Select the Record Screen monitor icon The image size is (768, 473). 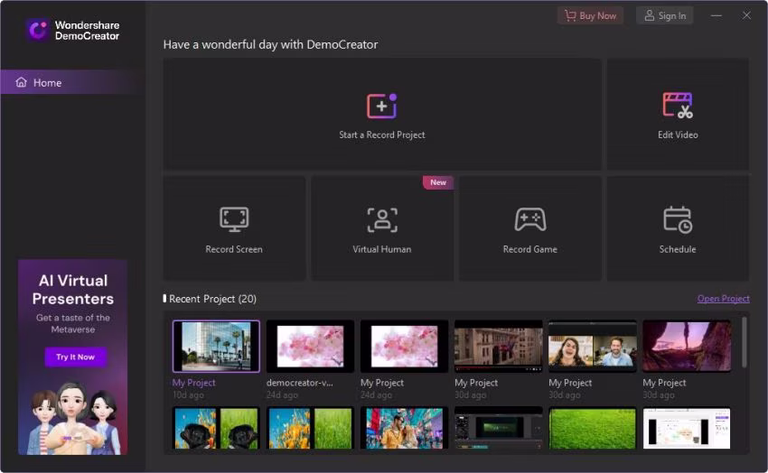point(234,219)
